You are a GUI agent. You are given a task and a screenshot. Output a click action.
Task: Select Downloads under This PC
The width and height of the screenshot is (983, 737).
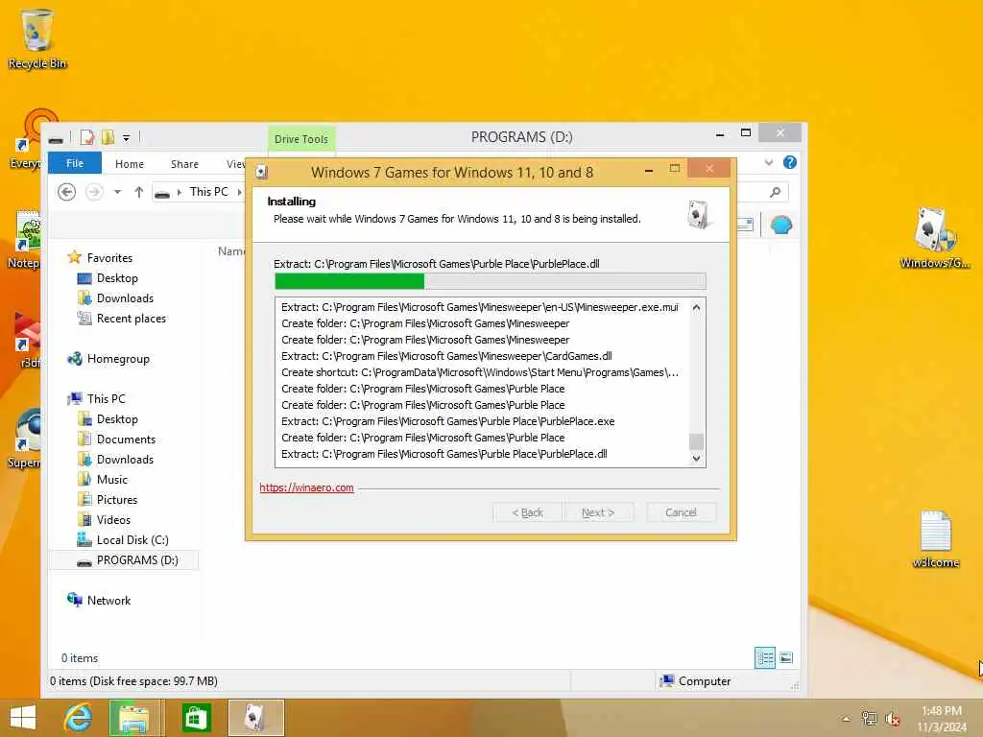pyautogui.click(x=125, y=460)
